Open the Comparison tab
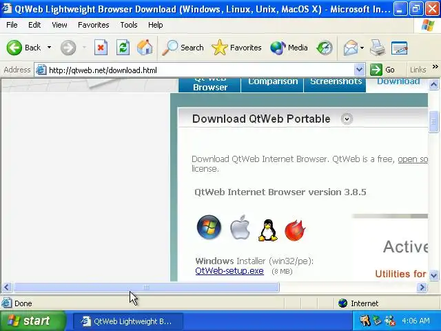The image size is (441, 331). 273,86
